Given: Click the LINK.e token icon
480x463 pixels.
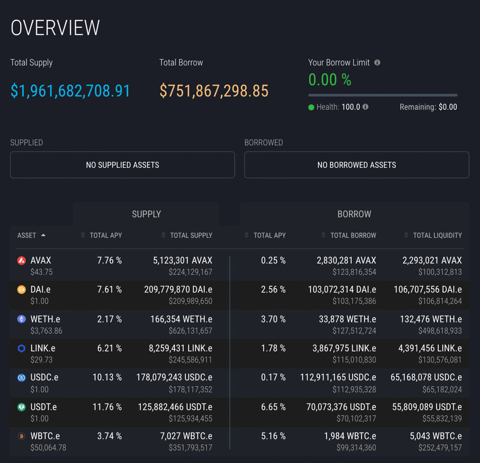Looking at the screenshot, I should [21, 348].
